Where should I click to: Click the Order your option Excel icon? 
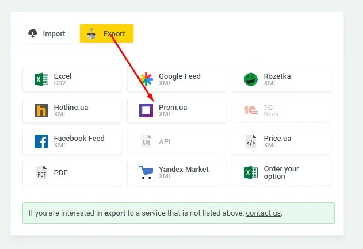click(251, 173)
